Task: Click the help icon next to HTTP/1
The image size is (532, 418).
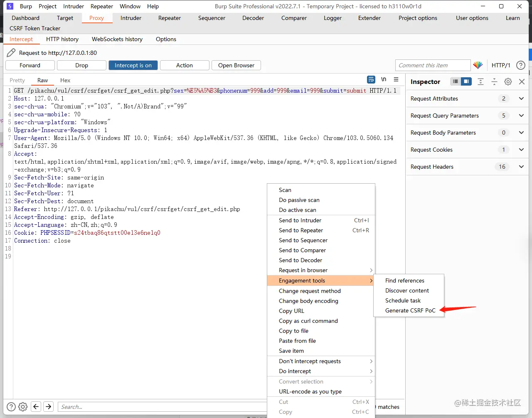Action: click(x=520, y=65)
